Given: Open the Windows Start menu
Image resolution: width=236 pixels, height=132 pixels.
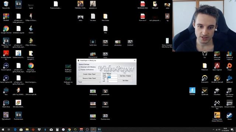Looking at the screenshot, I should (3, 129).
